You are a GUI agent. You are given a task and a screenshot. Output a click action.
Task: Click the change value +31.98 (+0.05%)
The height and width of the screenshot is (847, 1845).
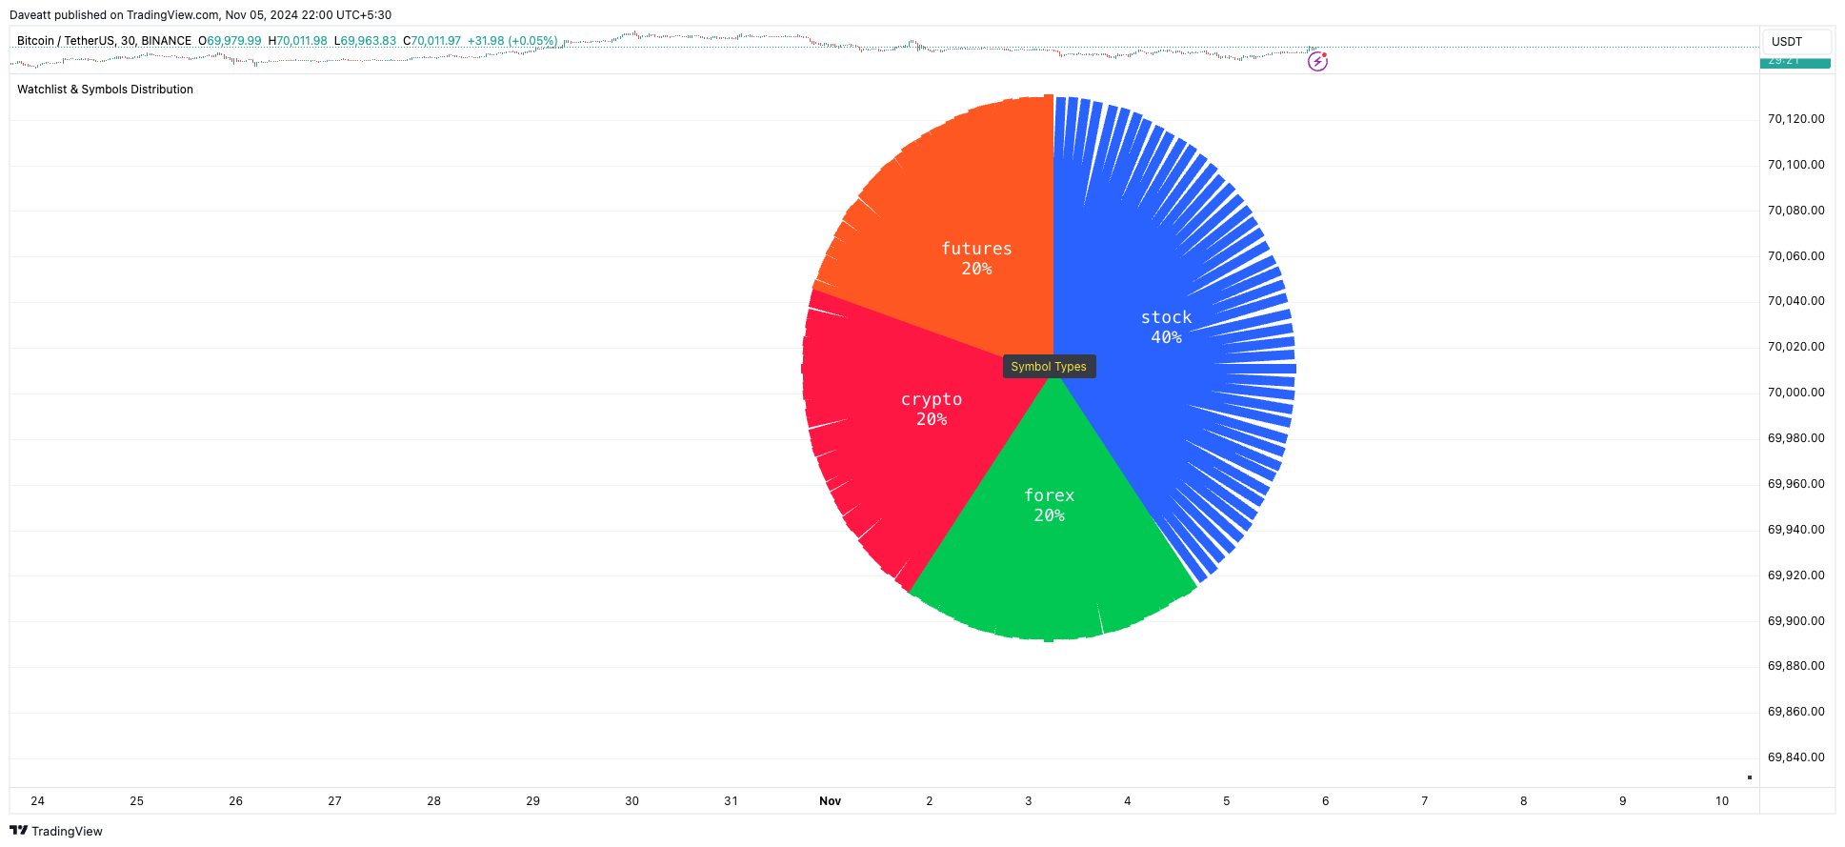[x=512, y=41]
